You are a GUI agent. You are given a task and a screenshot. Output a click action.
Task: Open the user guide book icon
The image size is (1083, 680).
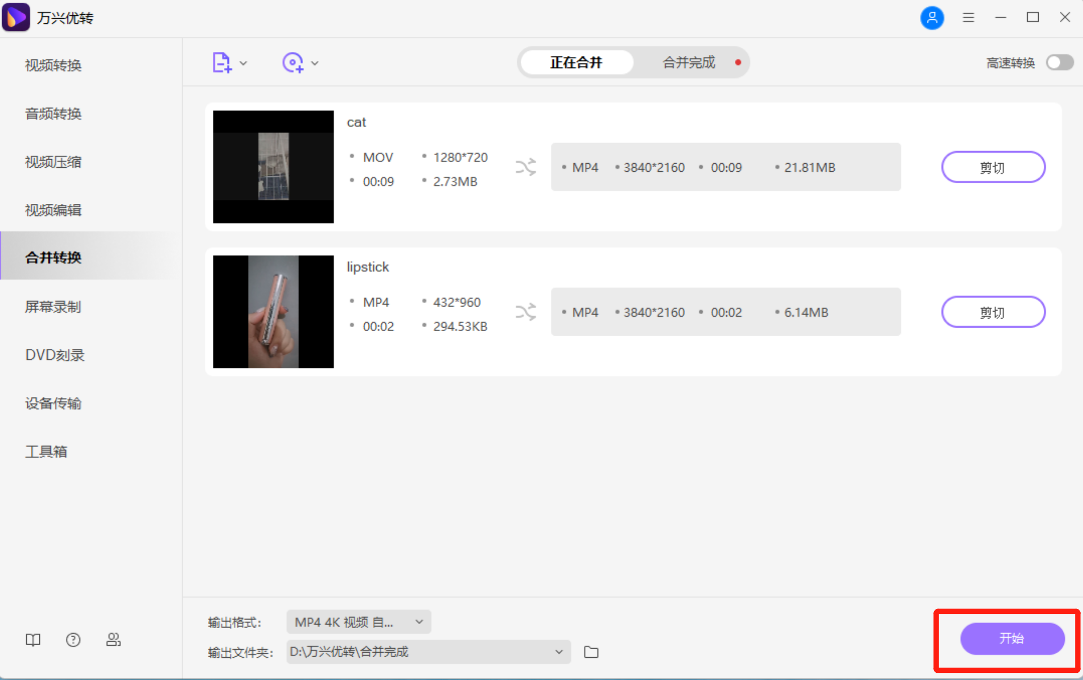pyautogui.click(x=33, y=639)
